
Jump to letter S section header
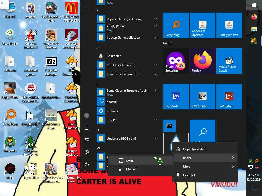97,84
